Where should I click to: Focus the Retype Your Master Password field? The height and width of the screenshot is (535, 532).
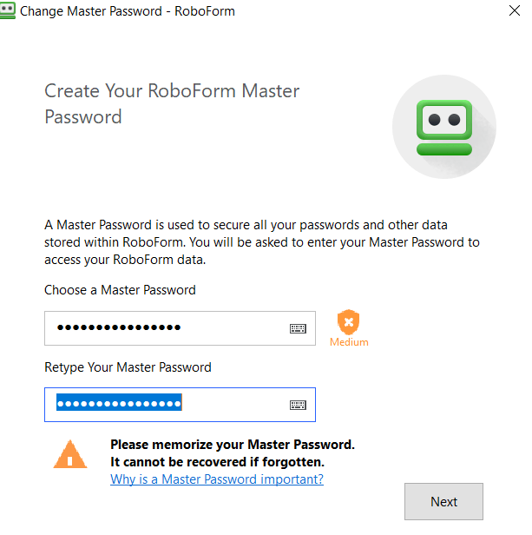[x=180, y=405]
